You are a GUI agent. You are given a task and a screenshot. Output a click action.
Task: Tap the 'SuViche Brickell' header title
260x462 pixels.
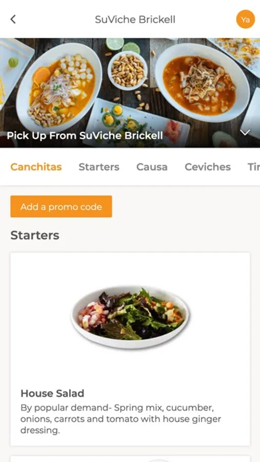135,20
